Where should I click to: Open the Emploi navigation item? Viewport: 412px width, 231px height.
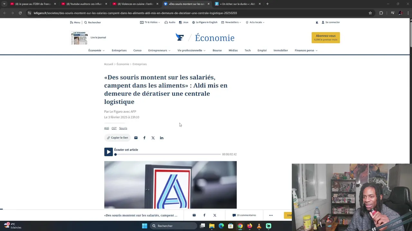coord(262,50)
